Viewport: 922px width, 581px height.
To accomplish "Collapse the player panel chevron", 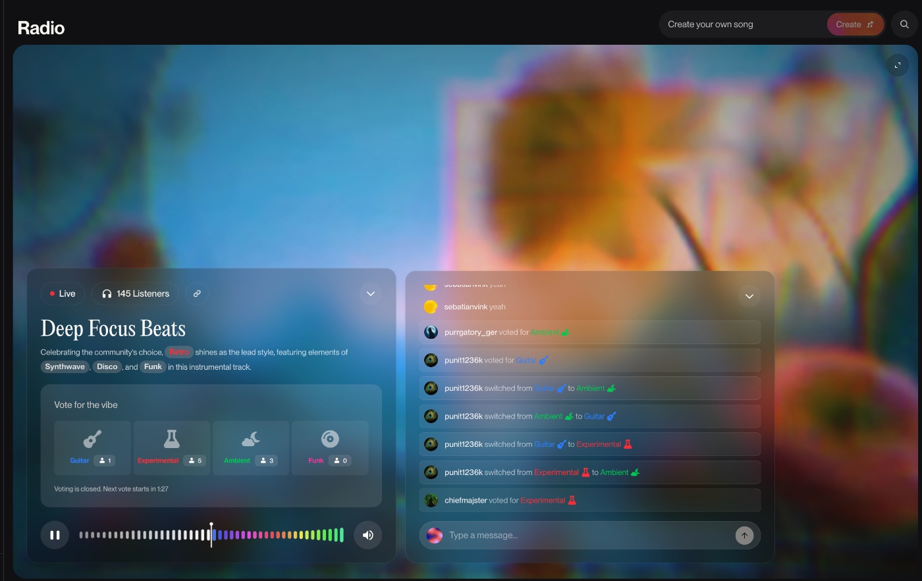I will (371, 294).
